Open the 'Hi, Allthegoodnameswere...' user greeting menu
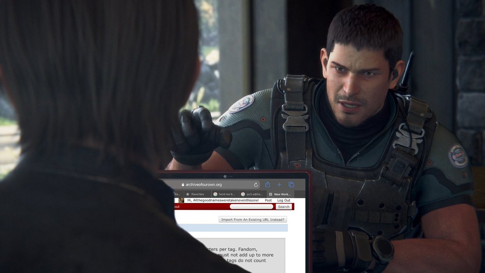This screenshot has width=485, height=273. (223, 200)
